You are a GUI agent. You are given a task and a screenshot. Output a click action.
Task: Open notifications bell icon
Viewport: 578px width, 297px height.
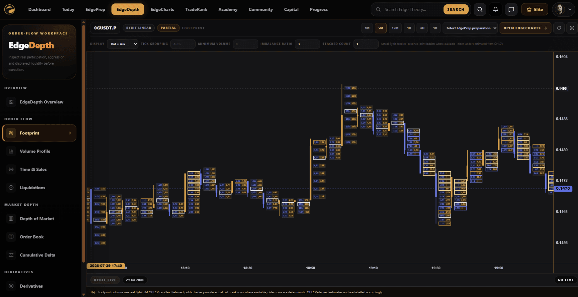pyautogui.click(x=496, y=9)
